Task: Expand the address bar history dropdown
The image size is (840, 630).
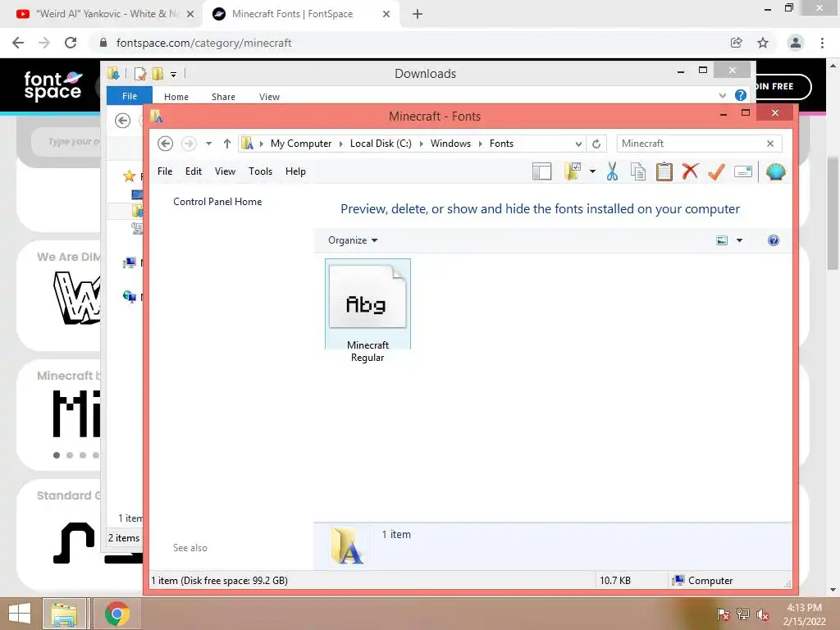Action: [x=578, y=144]
